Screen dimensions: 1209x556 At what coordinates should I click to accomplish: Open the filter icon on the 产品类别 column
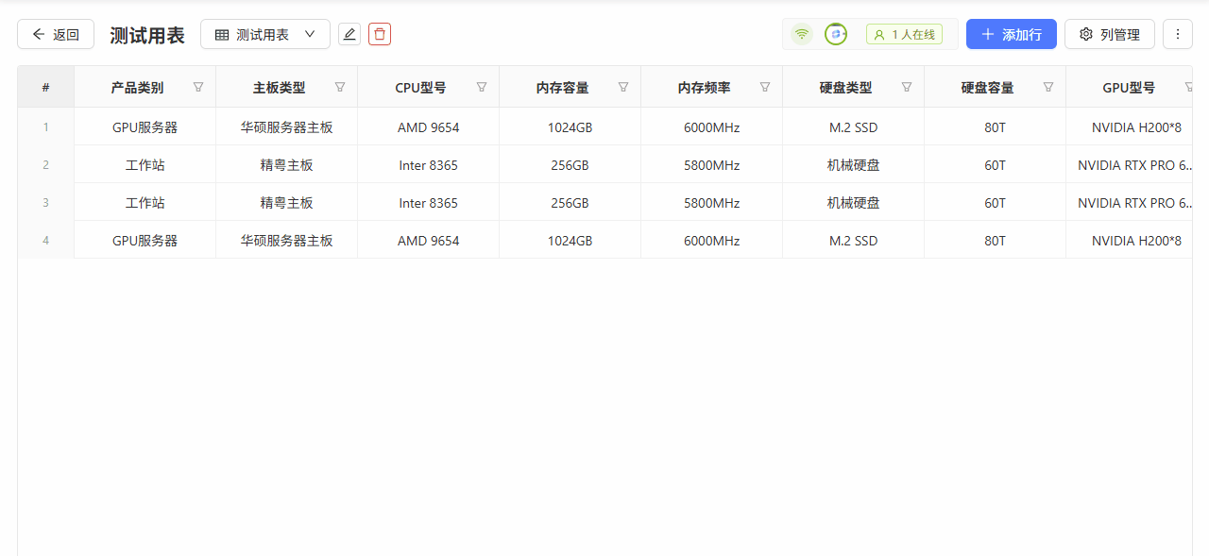[x=198, y=86]
